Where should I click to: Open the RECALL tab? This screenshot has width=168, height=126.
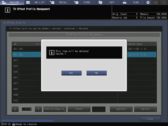[x=60, y=2]
